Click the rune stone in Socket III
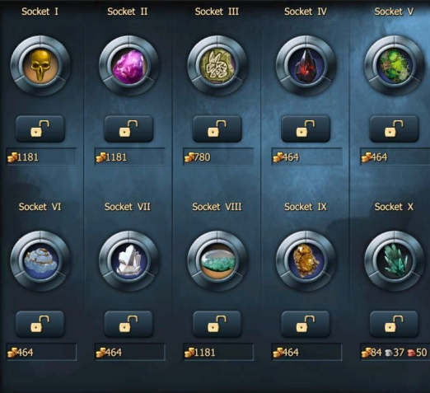 pos(217,66)
